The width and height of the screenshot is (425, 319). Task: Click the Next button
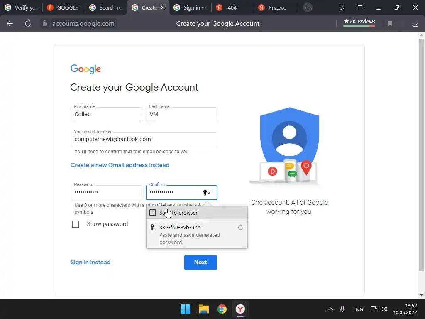pos(200,263)
